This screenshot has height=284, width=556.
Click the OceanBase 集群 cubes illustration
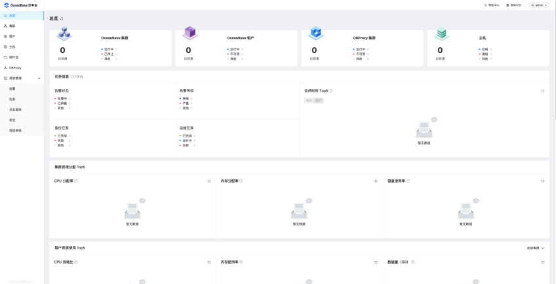64,33
